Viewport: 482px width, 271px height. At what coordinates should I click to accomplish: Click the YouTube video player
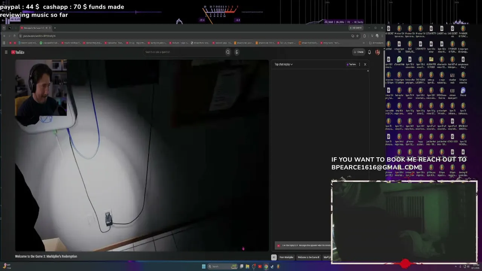142,155
